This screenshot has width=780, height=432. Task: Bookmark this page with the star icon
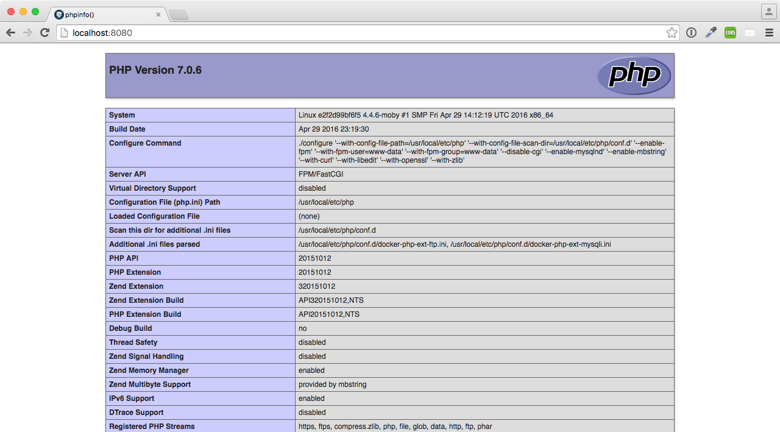coord(672,33)
